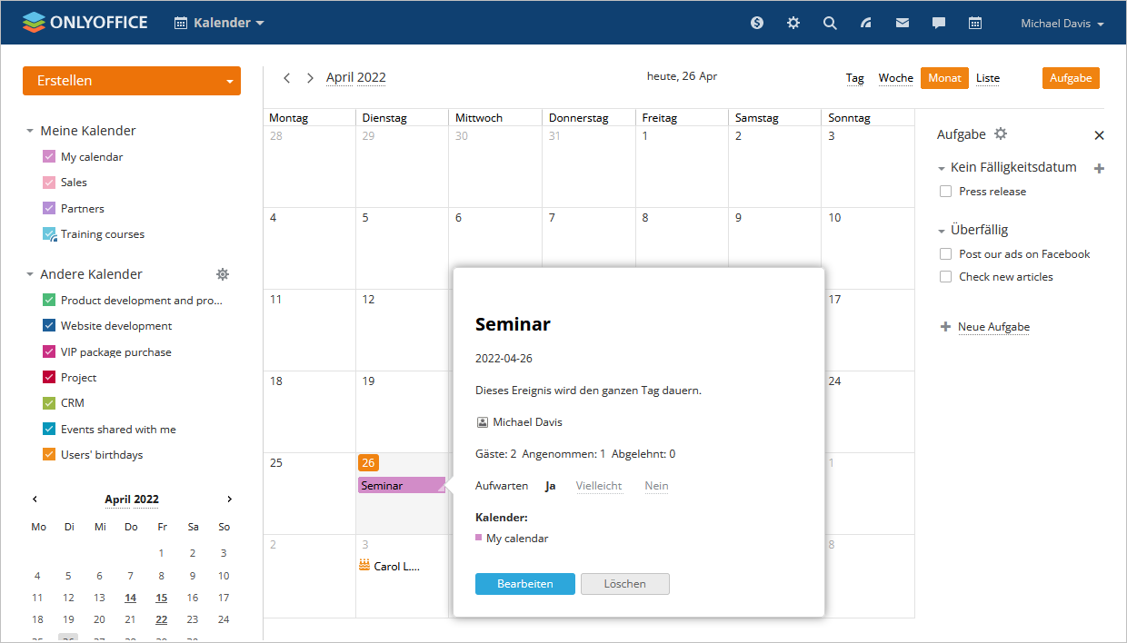This screenshot has width=1127, height=643.
Task: Open the talk chat bubble icon
Action: (x=939, y=23)
